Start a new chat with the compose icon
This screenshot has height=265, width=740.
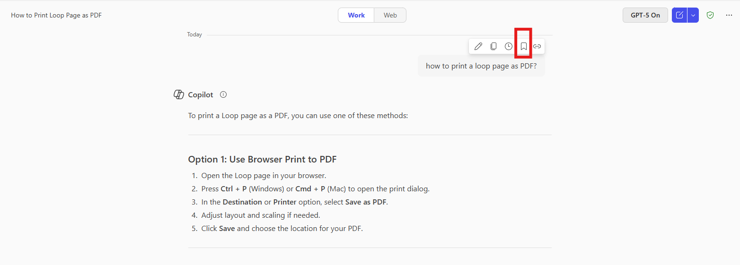coord(679,15)
